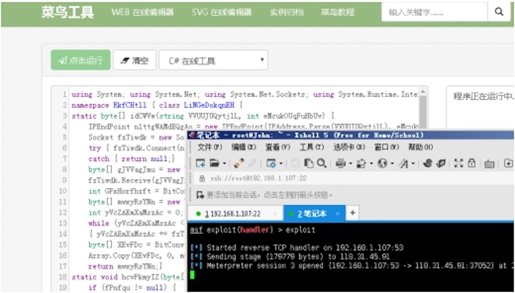Viewport: 515px width, 293px height.
Task: Click the rightmost plus-box toolbar icon
Action: [509, 163]
